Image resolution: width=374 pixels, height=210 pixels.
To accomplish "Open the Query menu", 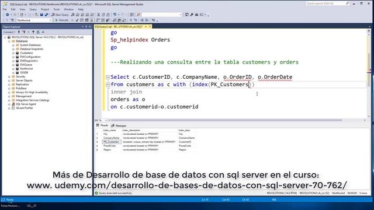I will pos(33,9).
